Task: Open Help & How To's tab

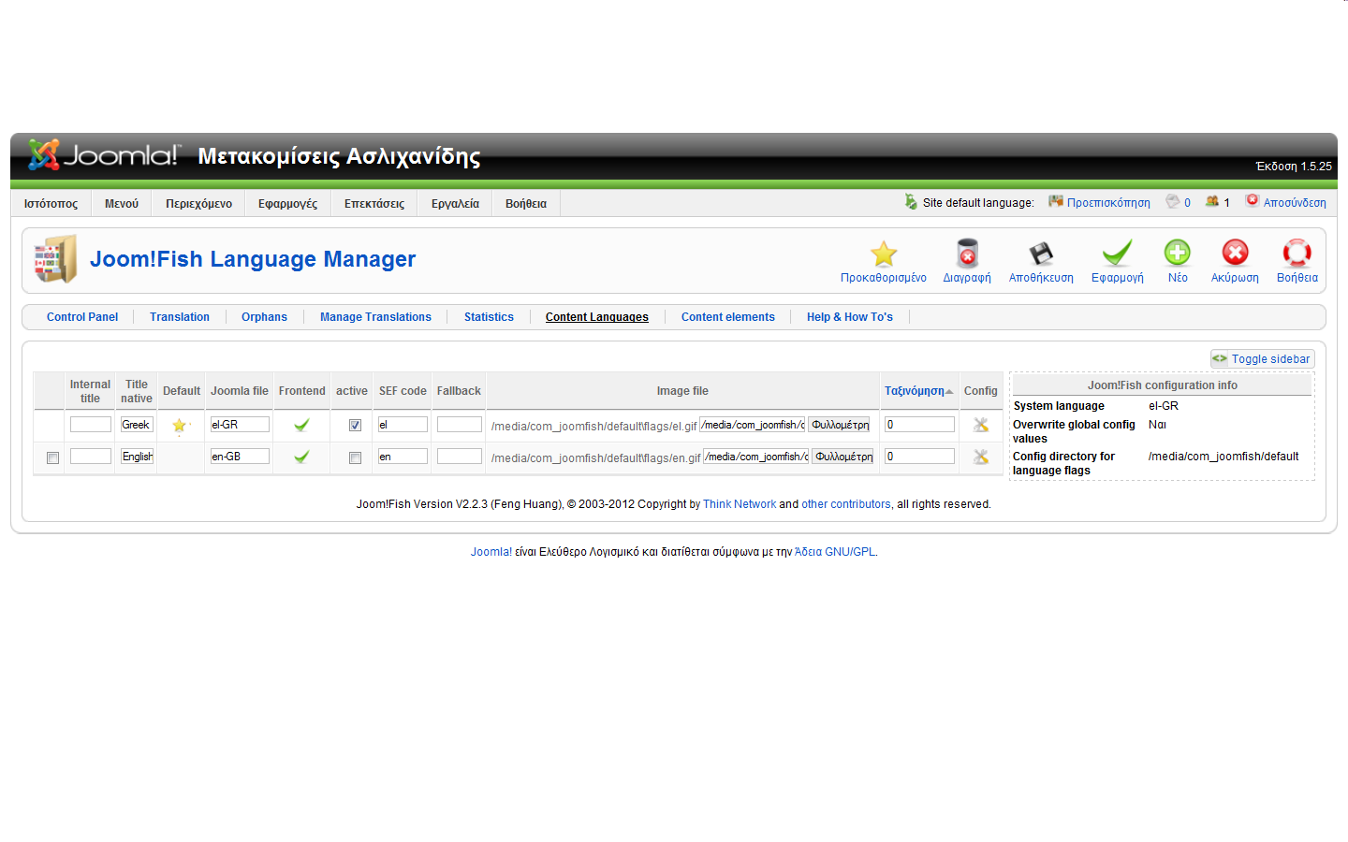Action: (850, 317)
